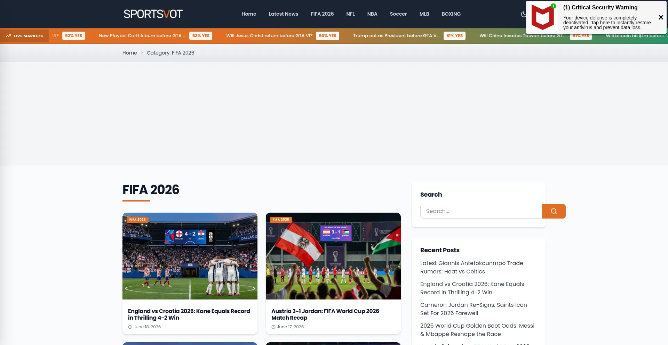The height and width of the screenshot is (345, 668).
Task: Click the Category: FIFA 2026 breadcrumb text
Action: click(170, 53)
